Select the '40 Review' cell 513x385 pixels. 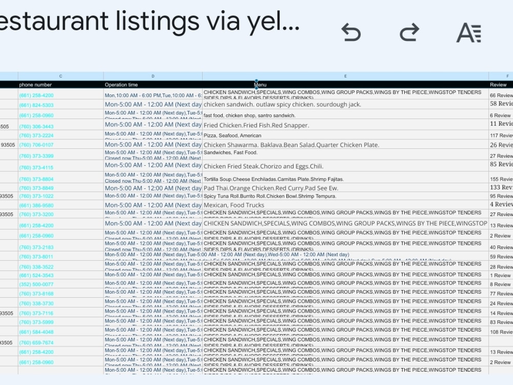point(501,246)
